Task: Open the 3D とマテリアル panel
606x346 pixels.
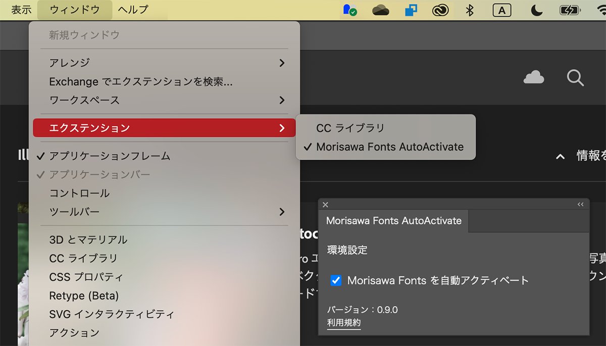Action: point(164,239)
